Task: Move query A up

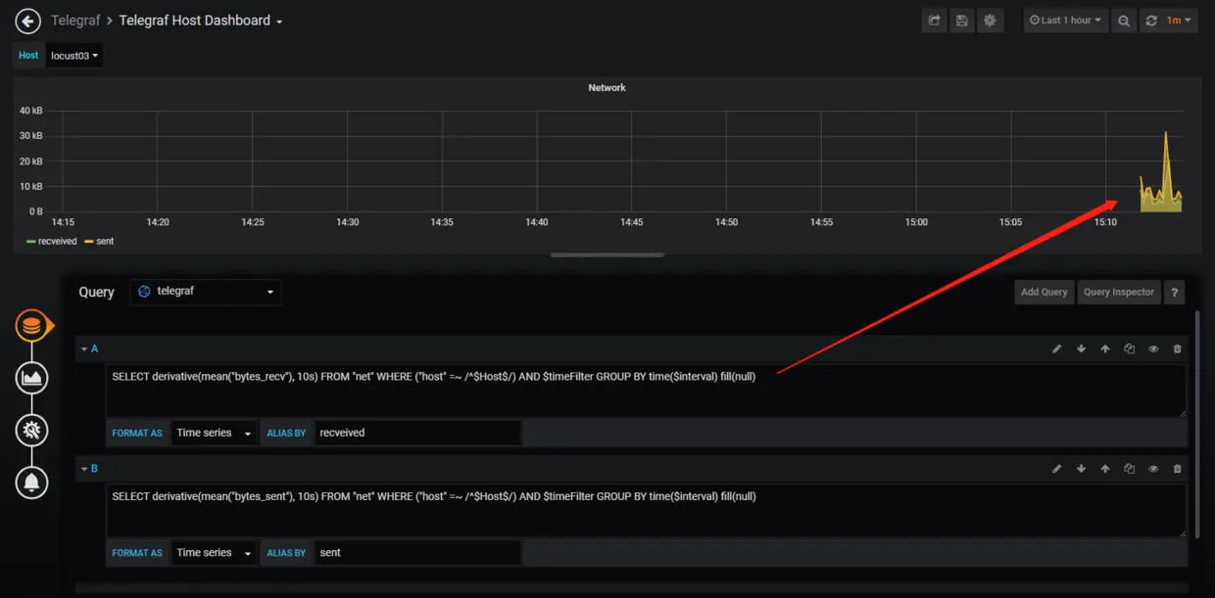Action: pos(1105,348)
